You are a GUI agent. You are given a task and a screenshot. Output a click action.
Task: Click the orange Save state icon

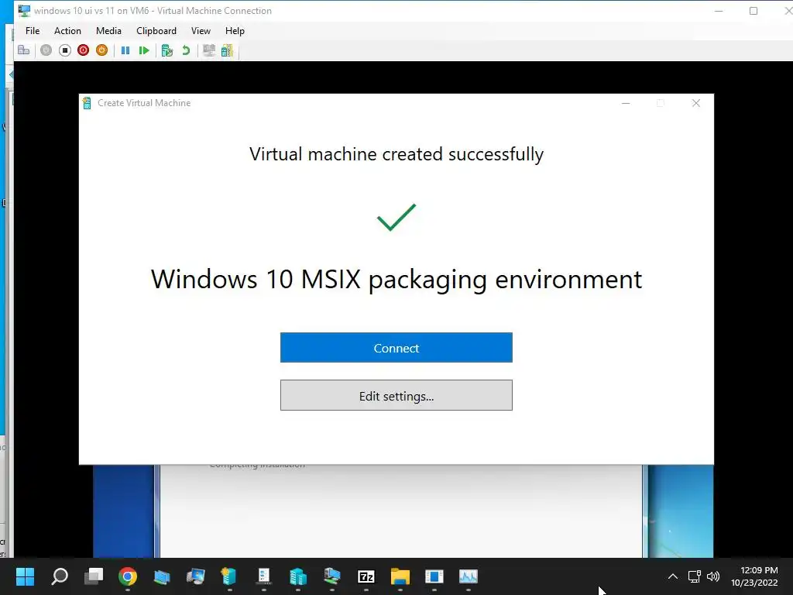pyautogui.click(x=101, y=50)
